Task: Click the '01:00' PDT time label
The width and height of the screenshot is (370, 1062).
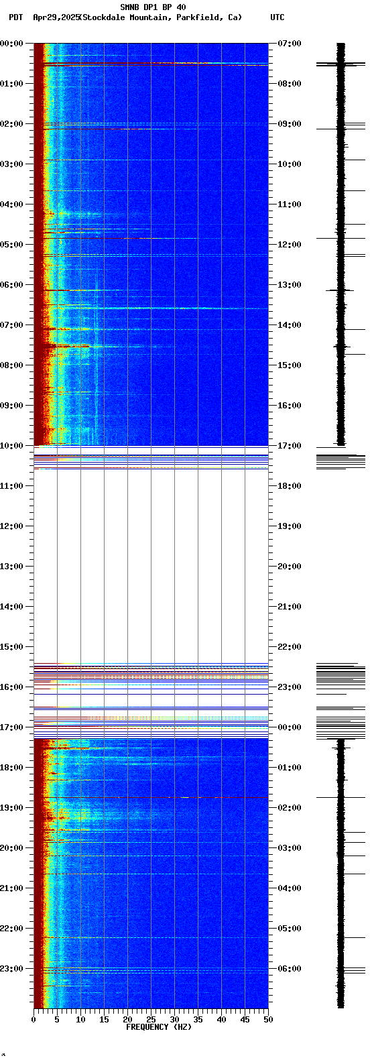Action: pyautogui.click(x=11, y=84)
